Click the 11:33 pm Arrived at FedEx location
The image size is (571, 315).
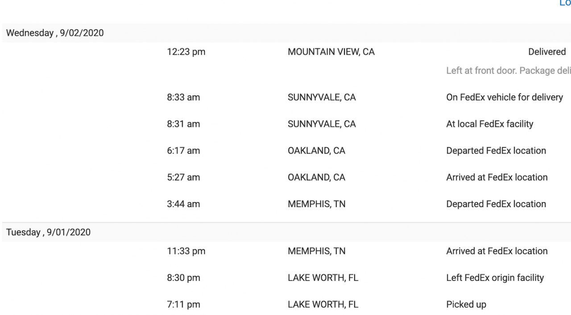tap(497, 251)
